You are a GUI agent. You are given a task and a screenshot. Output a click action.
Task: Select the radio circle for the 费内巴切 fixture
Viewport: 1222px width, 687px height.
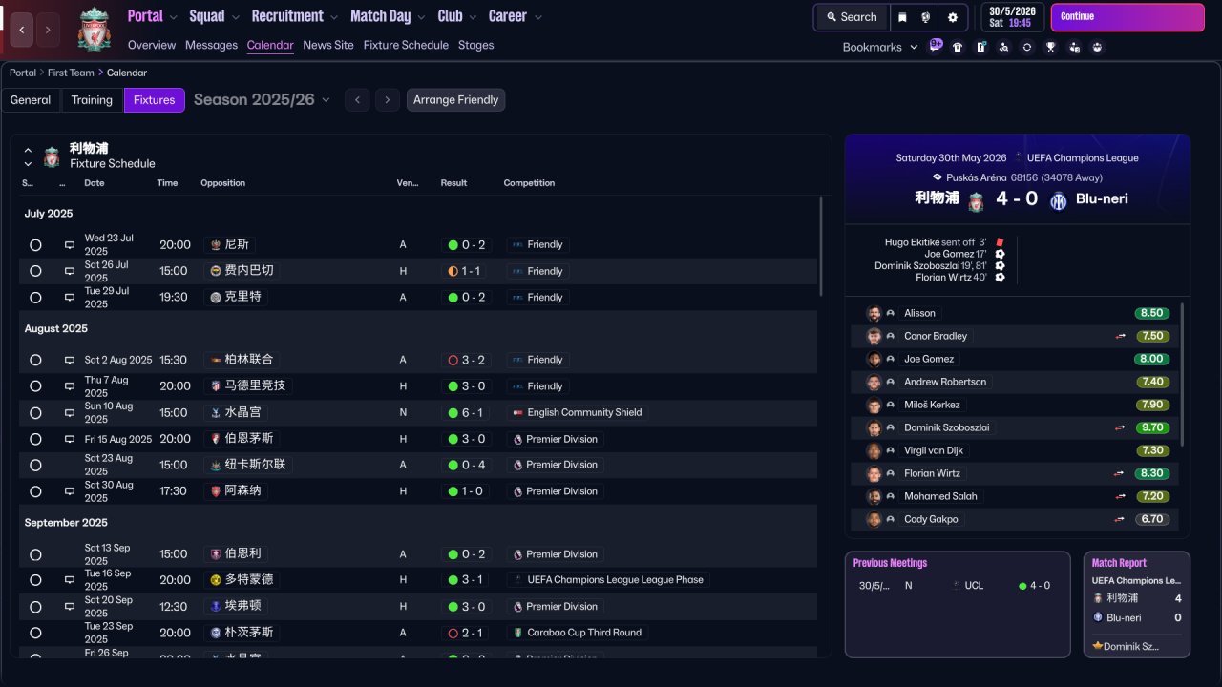[x=35, y=271]
